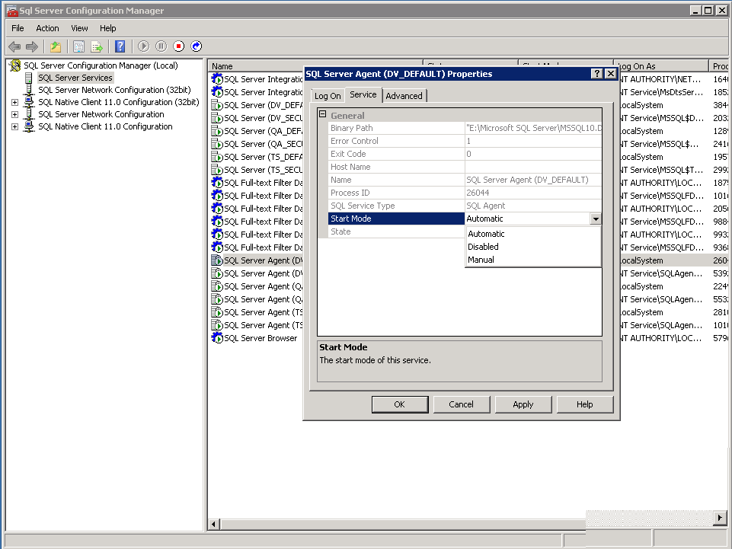
Task: Switch to the Log On tab
Action: 328,96
